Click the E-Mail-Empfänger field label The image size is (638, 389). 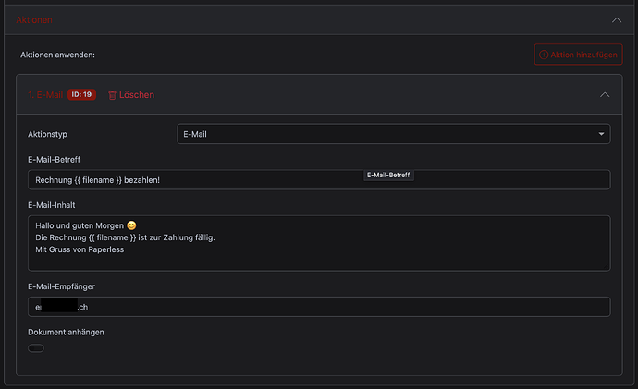pyautogui.click(x=68, y=286)
